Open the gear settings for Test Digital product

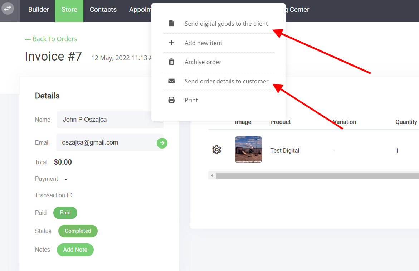tap(216, 150)
